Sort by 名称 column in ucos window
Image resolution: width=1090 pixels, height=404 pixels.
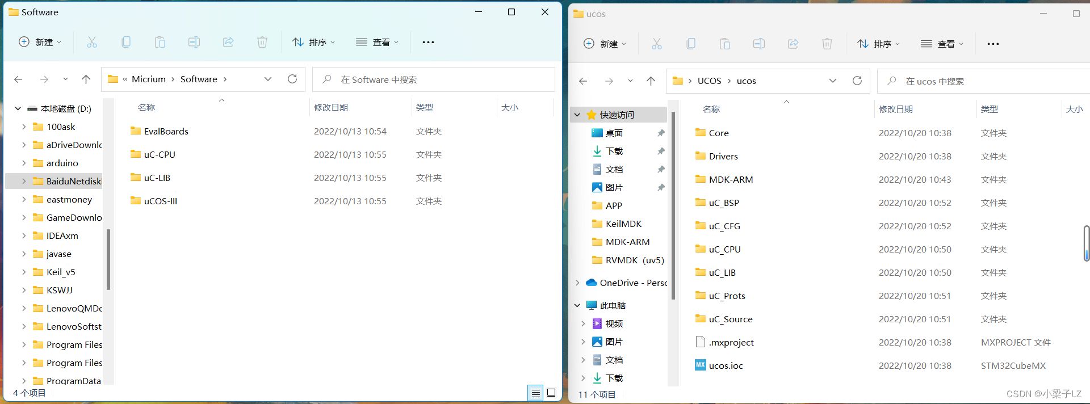click(x=711, y=109)
